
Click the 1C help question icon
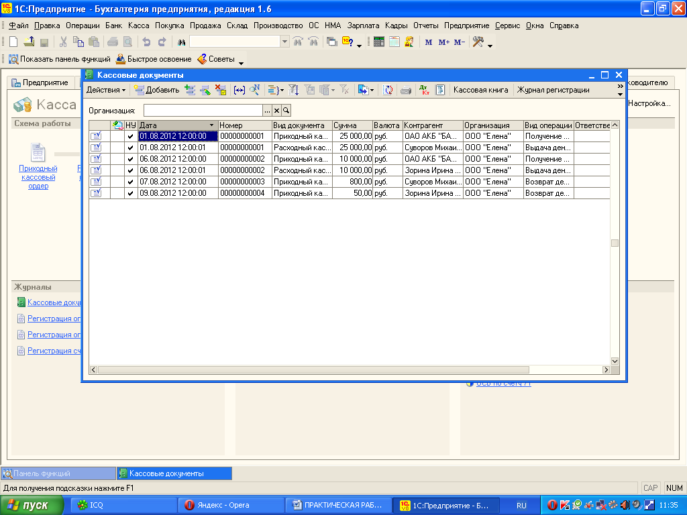point(348,42)
